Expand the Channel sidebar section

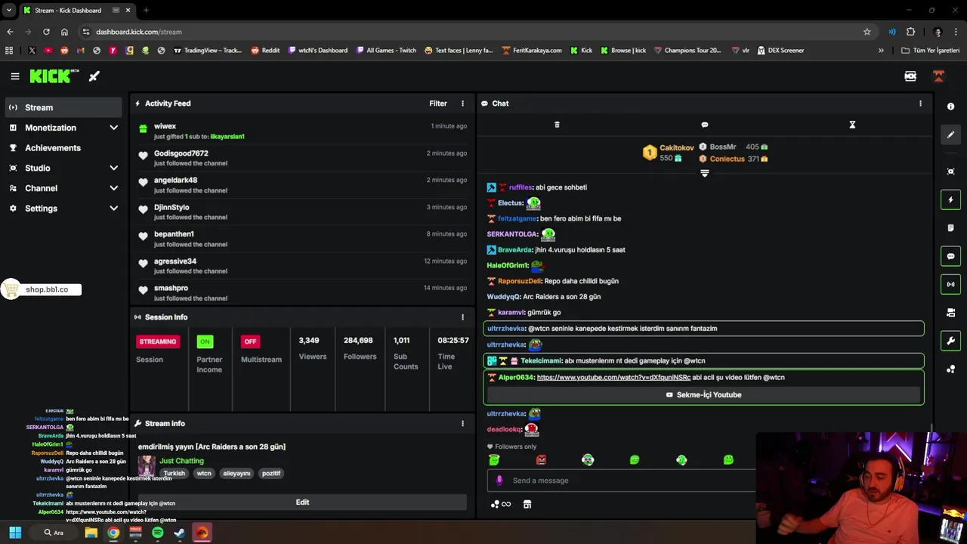click(x=114, y=188)
